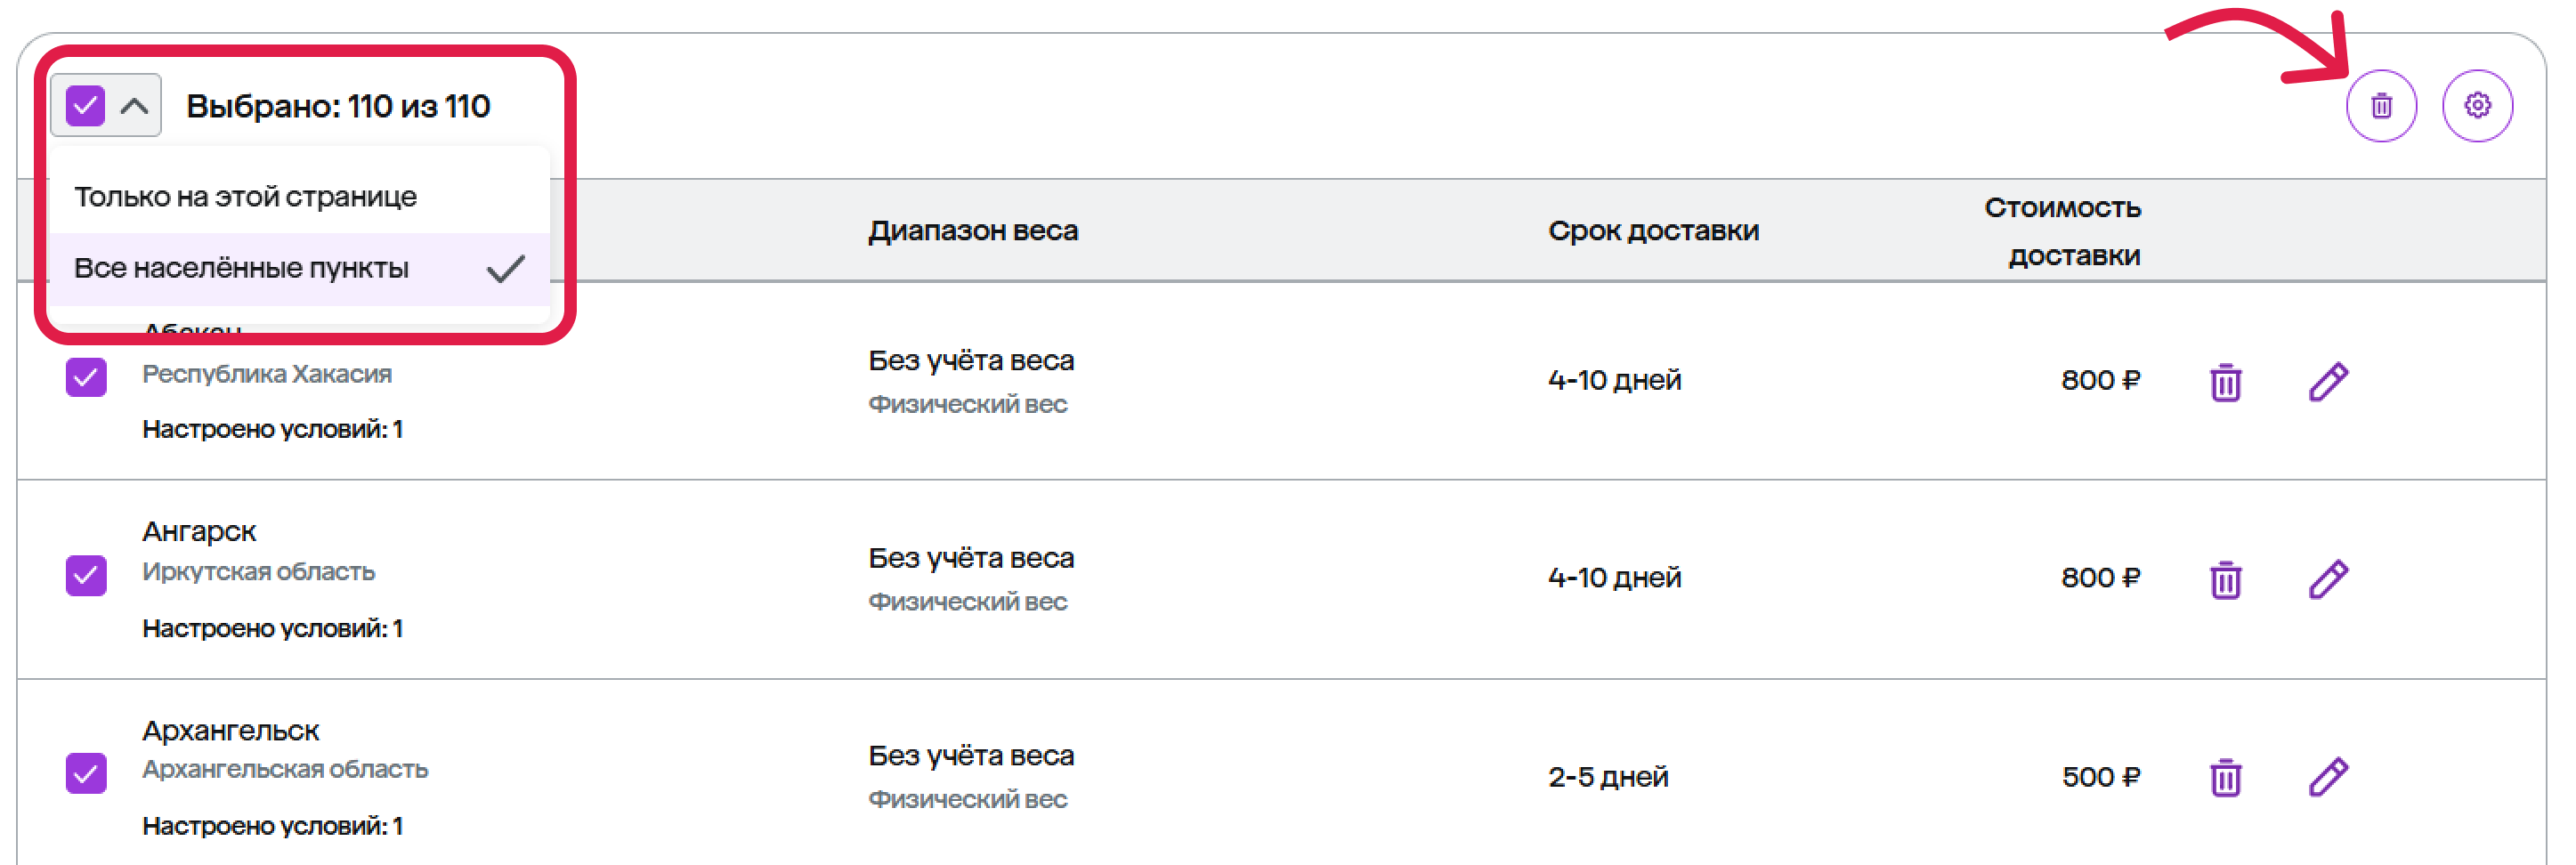Uncheck the Архангельск row checkbox
Viewport: 2576px width, 865px height.
coord(86,773)
